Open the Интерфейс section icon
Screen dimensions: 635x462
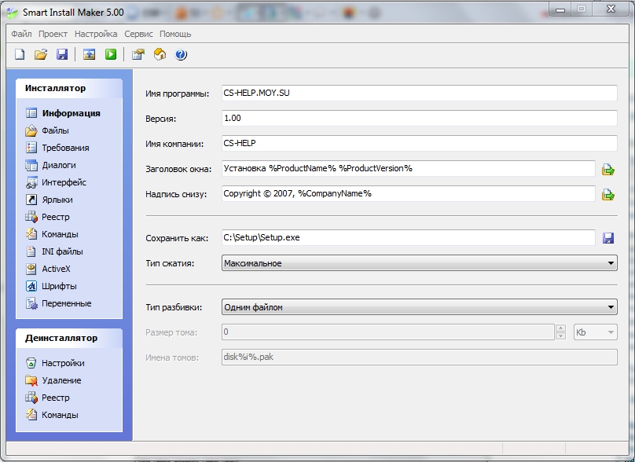point(31,182)
